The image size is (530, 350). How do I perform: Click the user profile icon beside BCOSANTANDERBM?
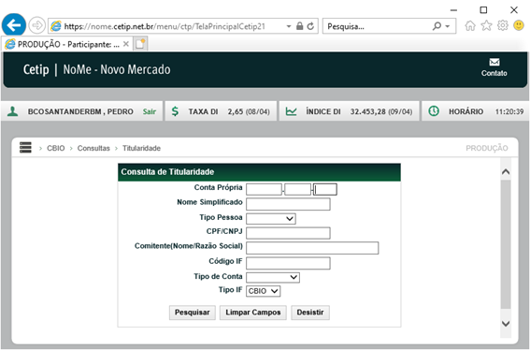coord(13,111)
